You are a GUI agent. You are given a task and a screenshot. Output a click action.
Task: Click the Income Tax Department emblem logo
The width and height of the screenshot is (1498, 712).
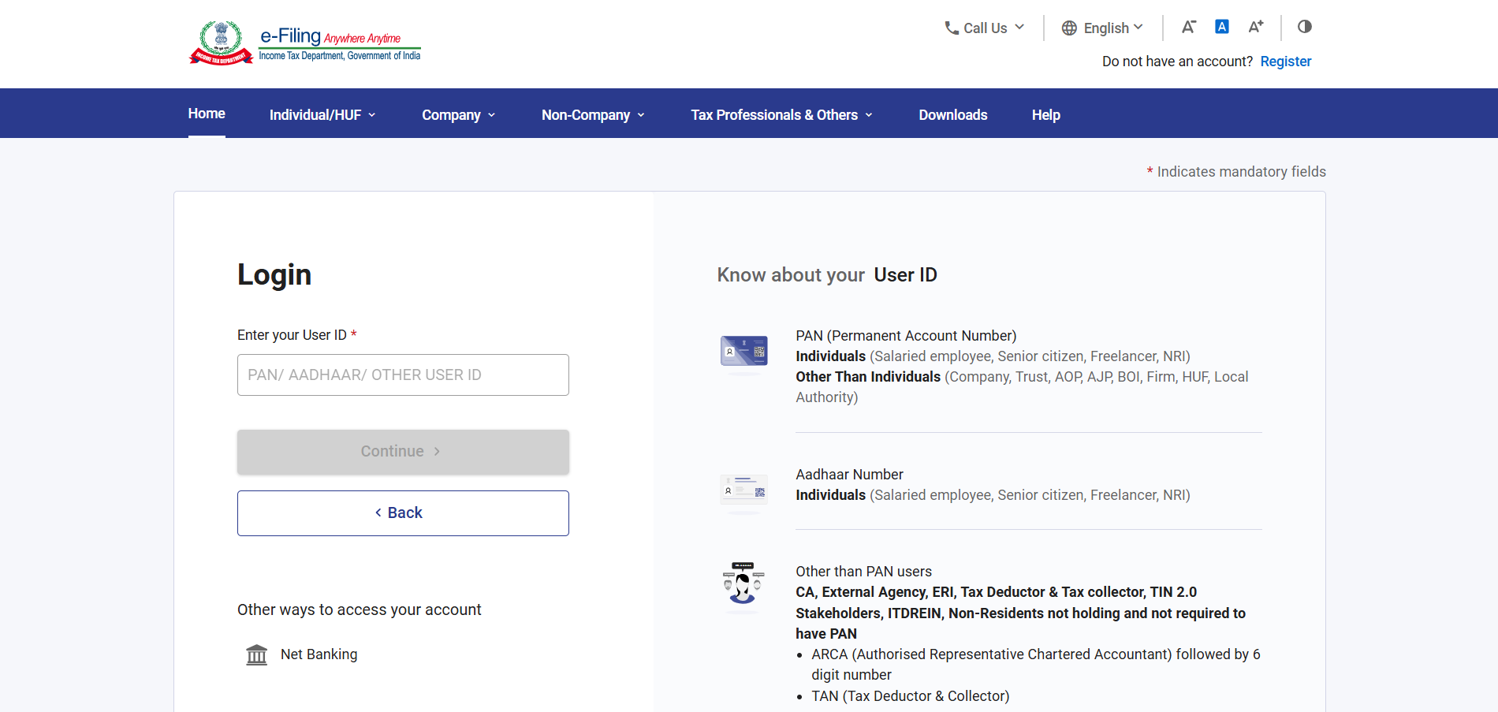221,43
